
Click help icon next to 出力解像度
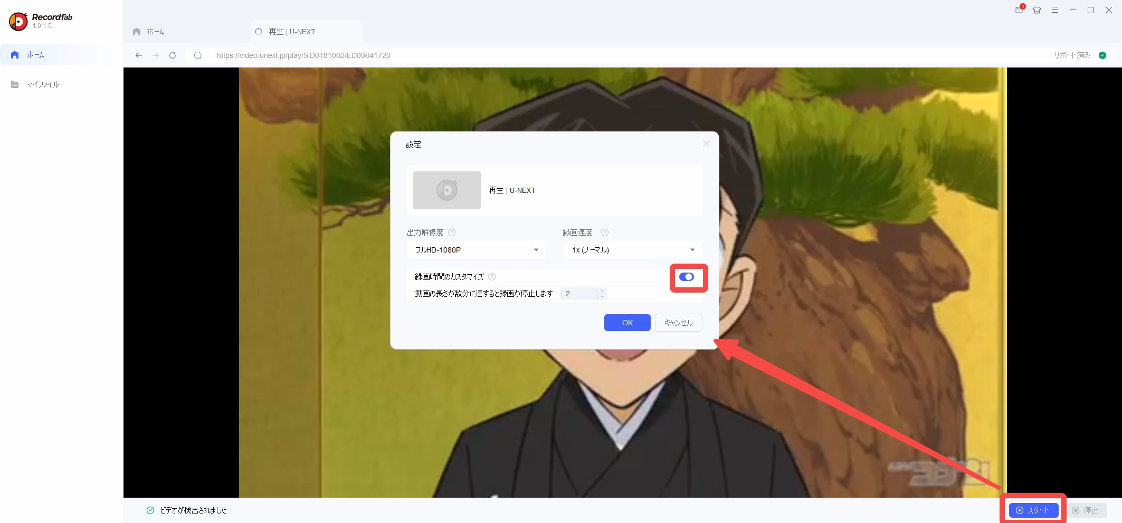coord(452,233)
